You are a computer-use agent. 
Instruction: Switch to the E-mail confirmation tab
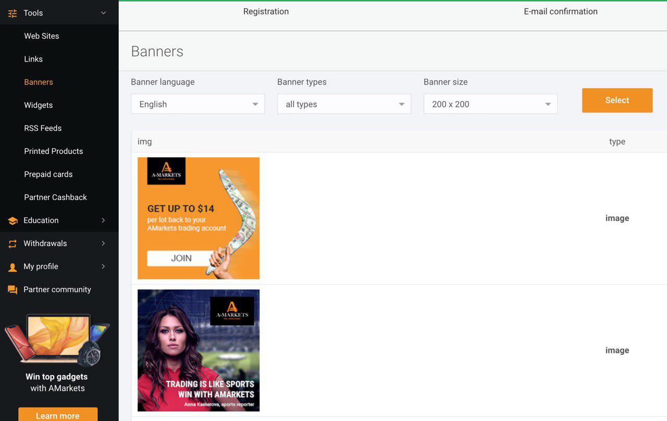click(561, 11)
